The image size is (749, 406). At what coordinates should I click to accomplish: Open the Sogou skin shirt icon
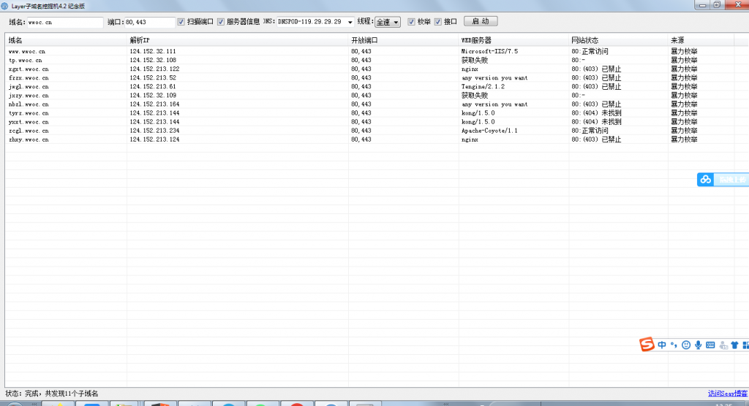pos(734,345)
